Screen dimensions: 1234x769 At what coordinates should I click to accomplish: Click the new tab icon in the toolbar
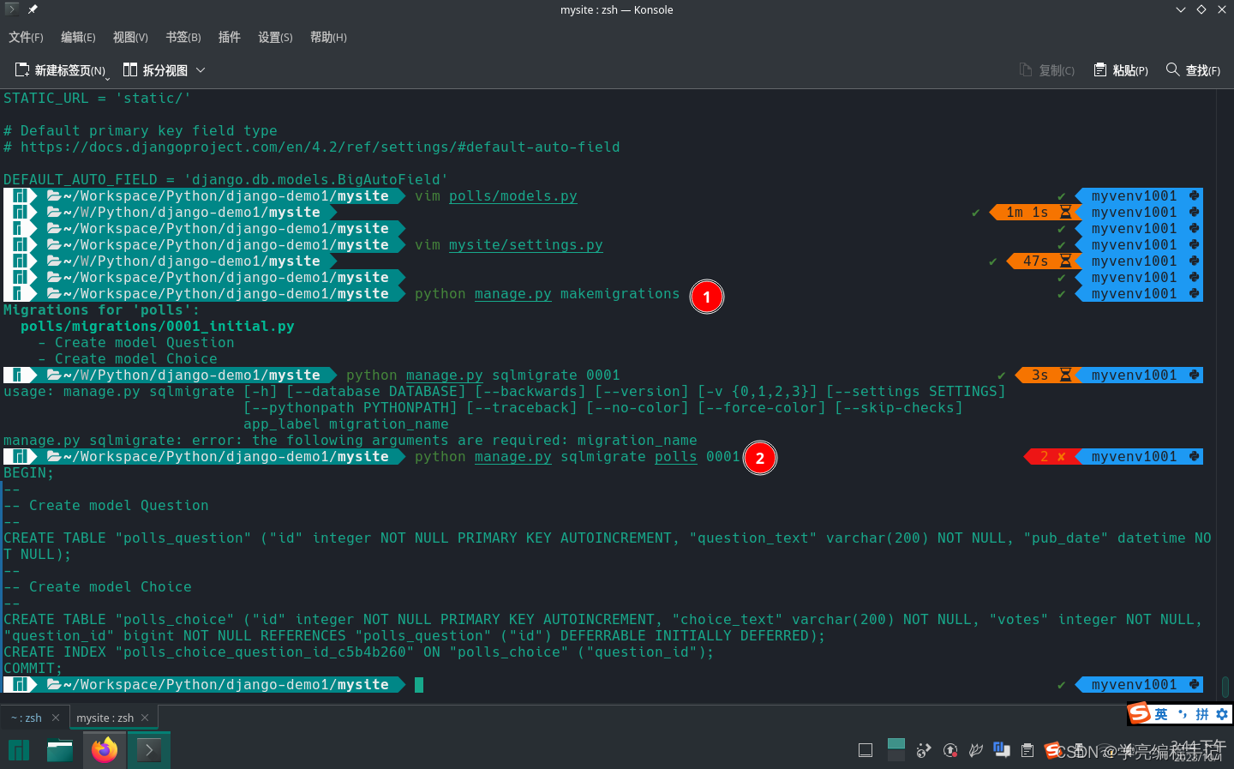pyautogui.click(x=22, y=69)
